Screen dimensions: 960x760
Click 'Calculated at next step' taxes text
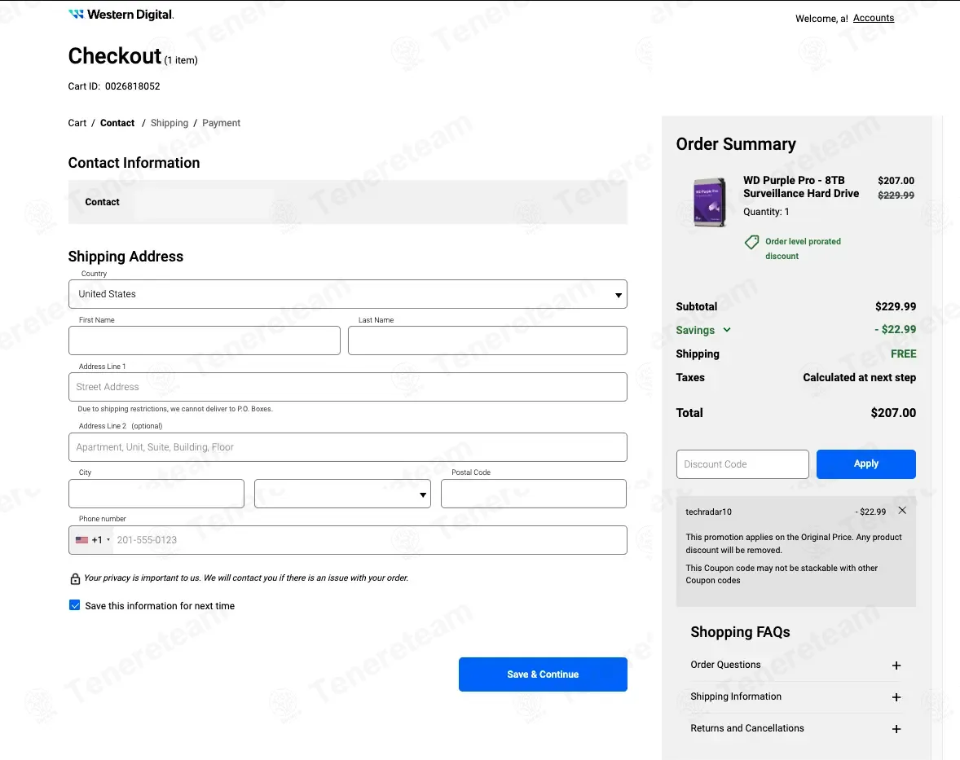pos(859,377)
